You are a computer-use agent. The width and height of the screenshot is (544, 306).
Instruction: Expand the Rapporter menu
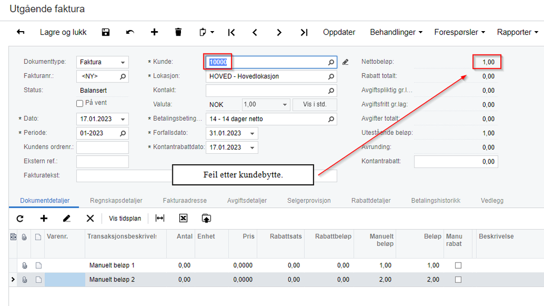coord(517,32)
